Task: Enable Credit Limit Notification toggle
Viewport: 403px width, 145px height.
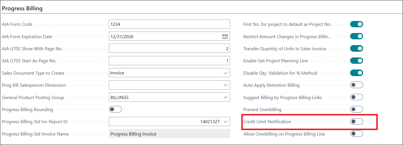Action: 356,121
